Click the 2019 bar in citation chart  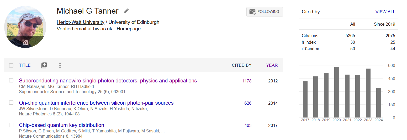tap(326, 95)
